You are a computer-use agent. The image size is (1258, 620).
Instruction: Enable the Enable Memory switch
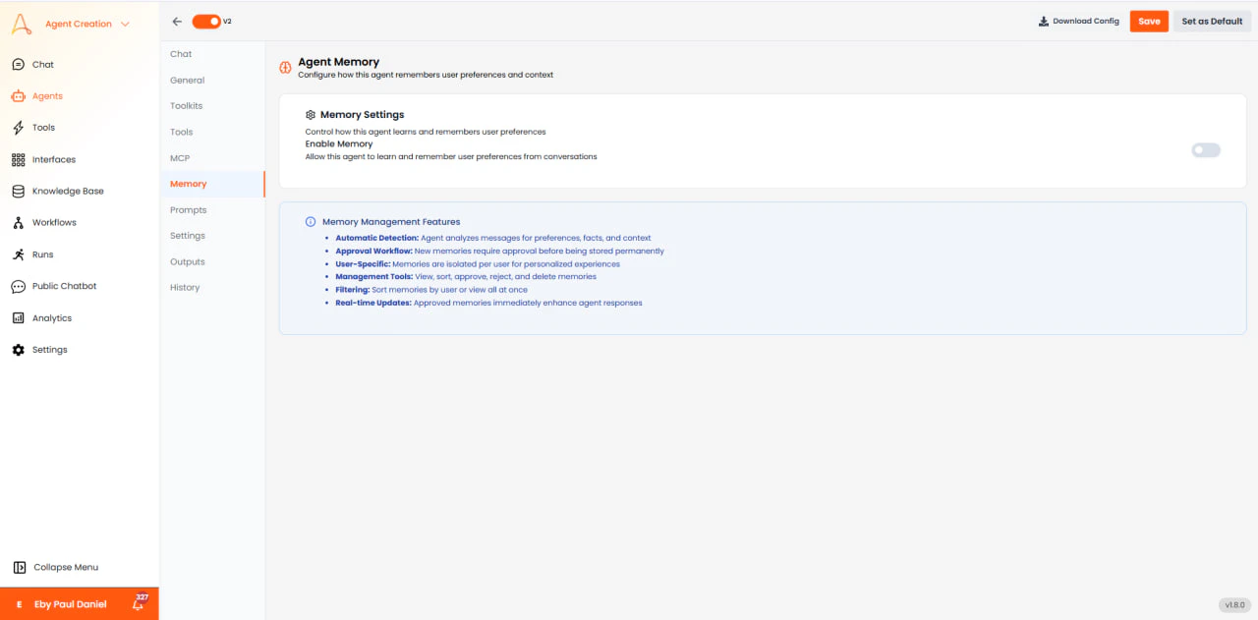point(1206,150)
